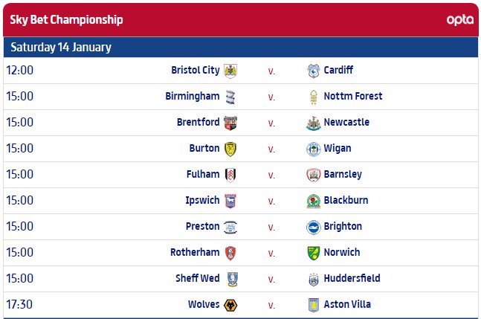The height and width of the screenshot is (319, 481).
Task: Click the Burton yellow crest
Action: [230, 149]
